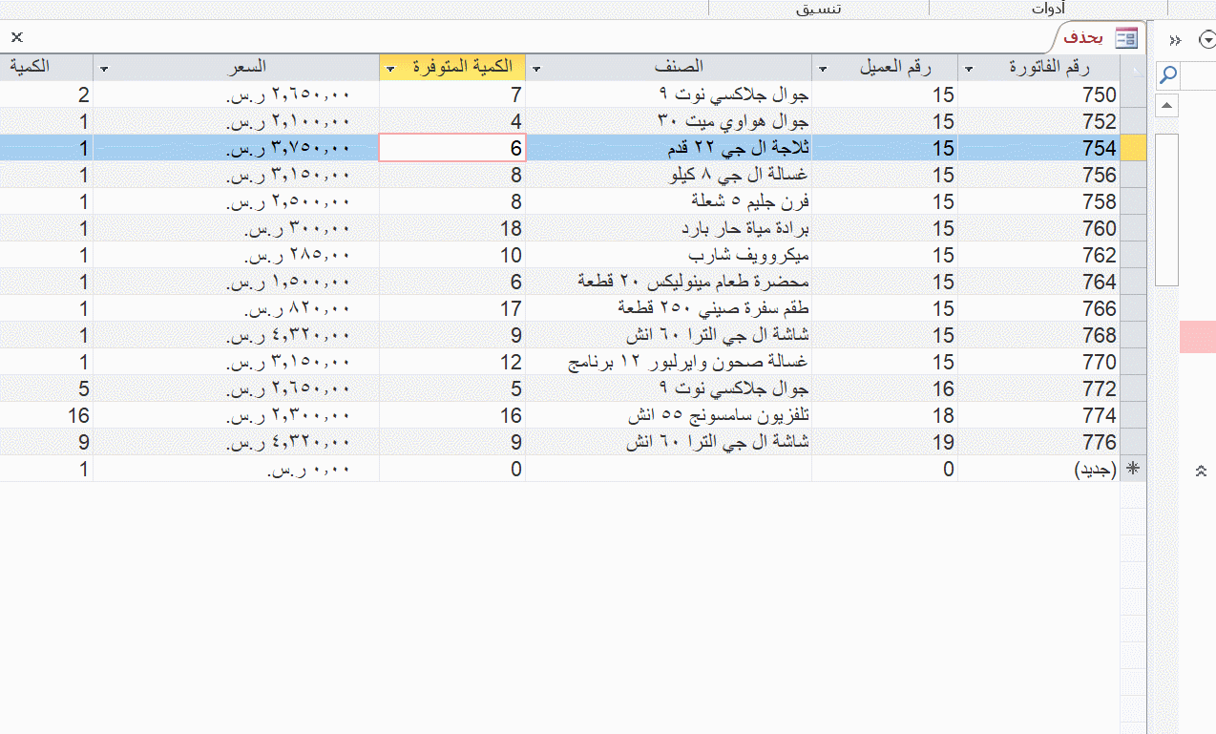Click the available quantity cell showing 6
The width and height of the screenshot is (1216, 734).
(452, 148)
